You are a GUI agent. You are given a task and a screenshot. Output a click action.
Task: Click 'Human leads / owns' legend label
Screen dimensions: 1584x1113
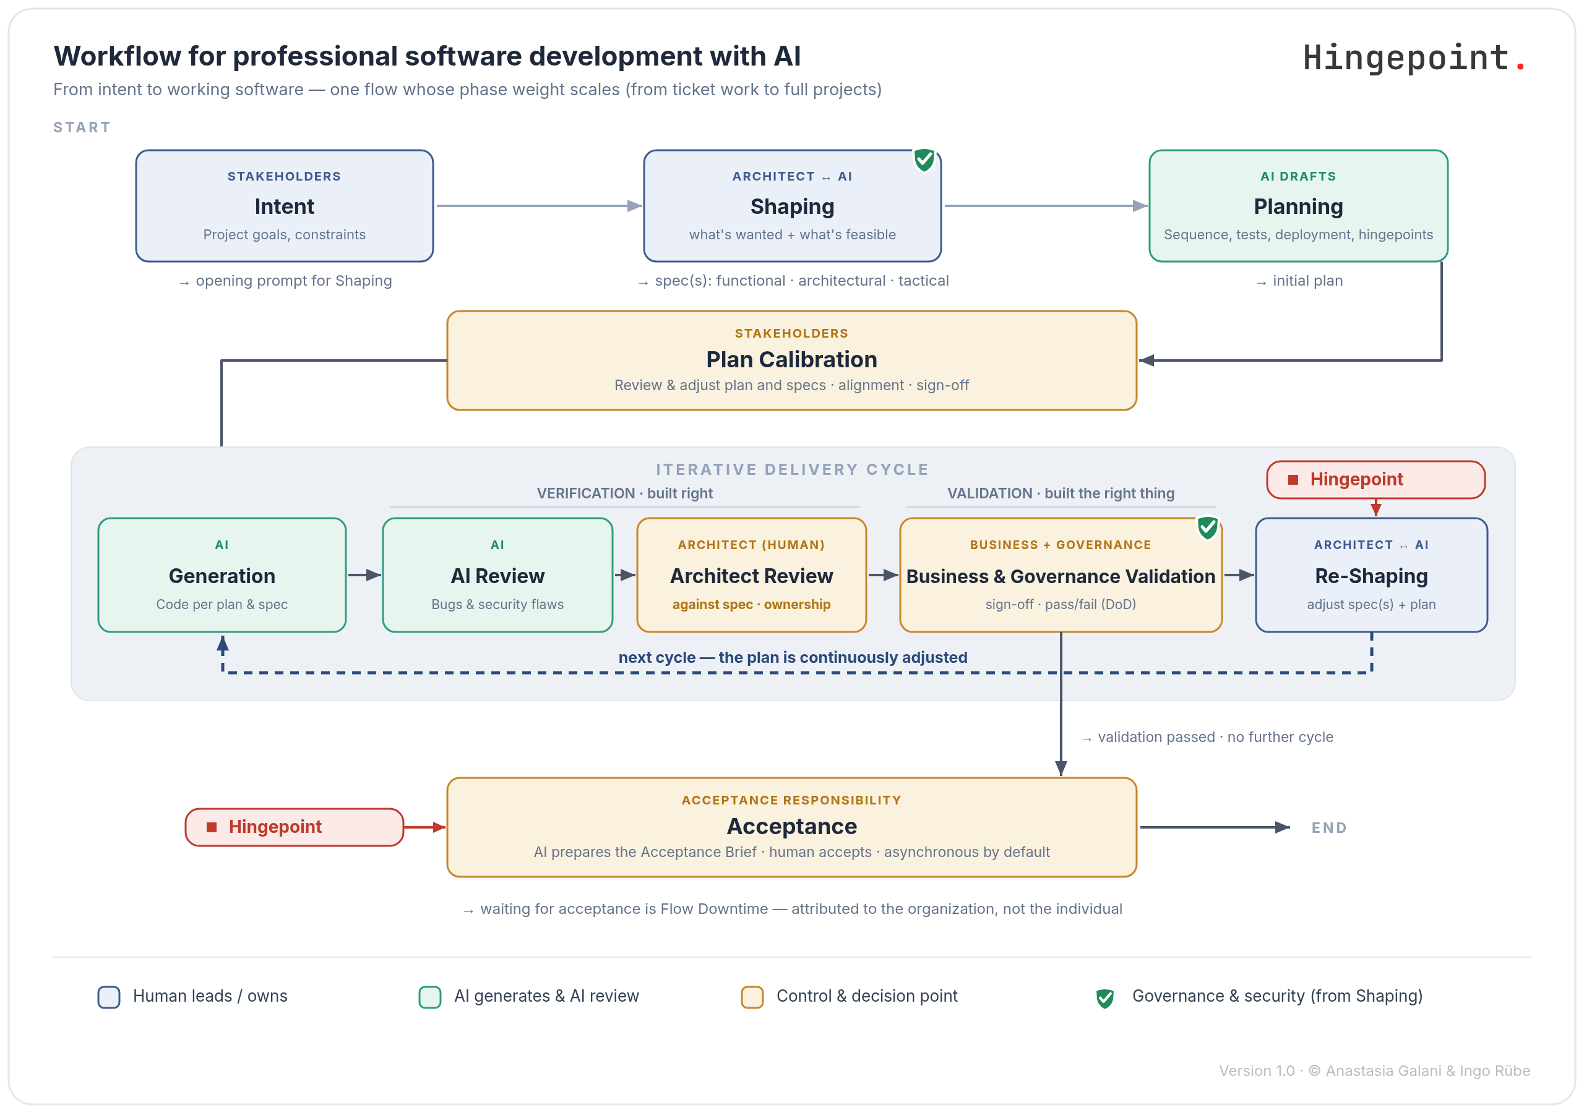210,997
